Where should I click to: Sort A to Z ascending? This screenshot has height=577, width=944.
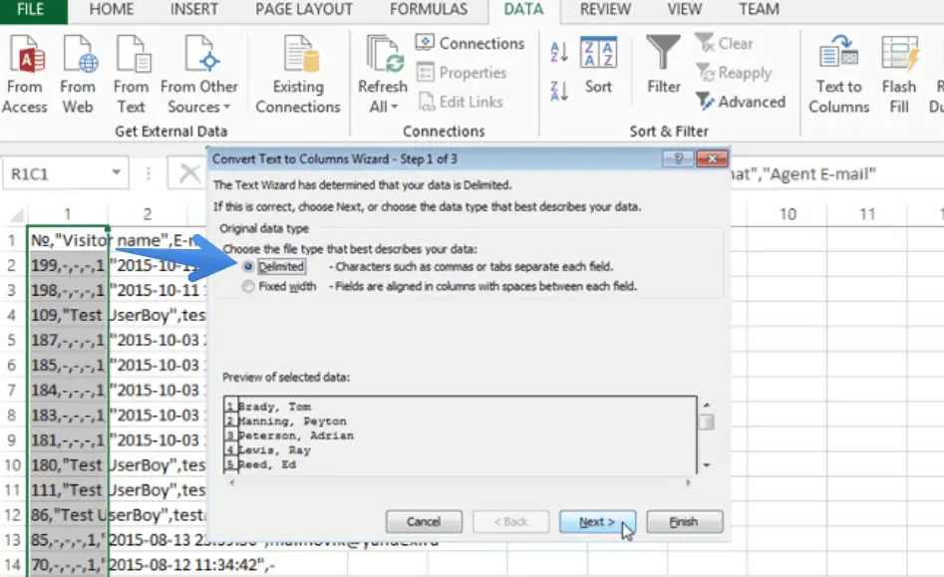558,52
